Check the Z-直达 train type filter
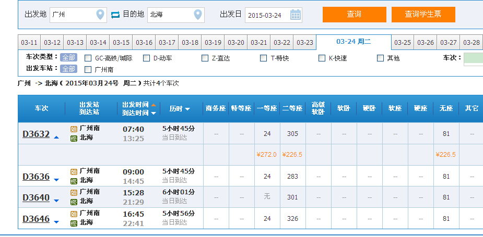The height and width of the screenshot is (237, 483). click(x=205, y=58)
